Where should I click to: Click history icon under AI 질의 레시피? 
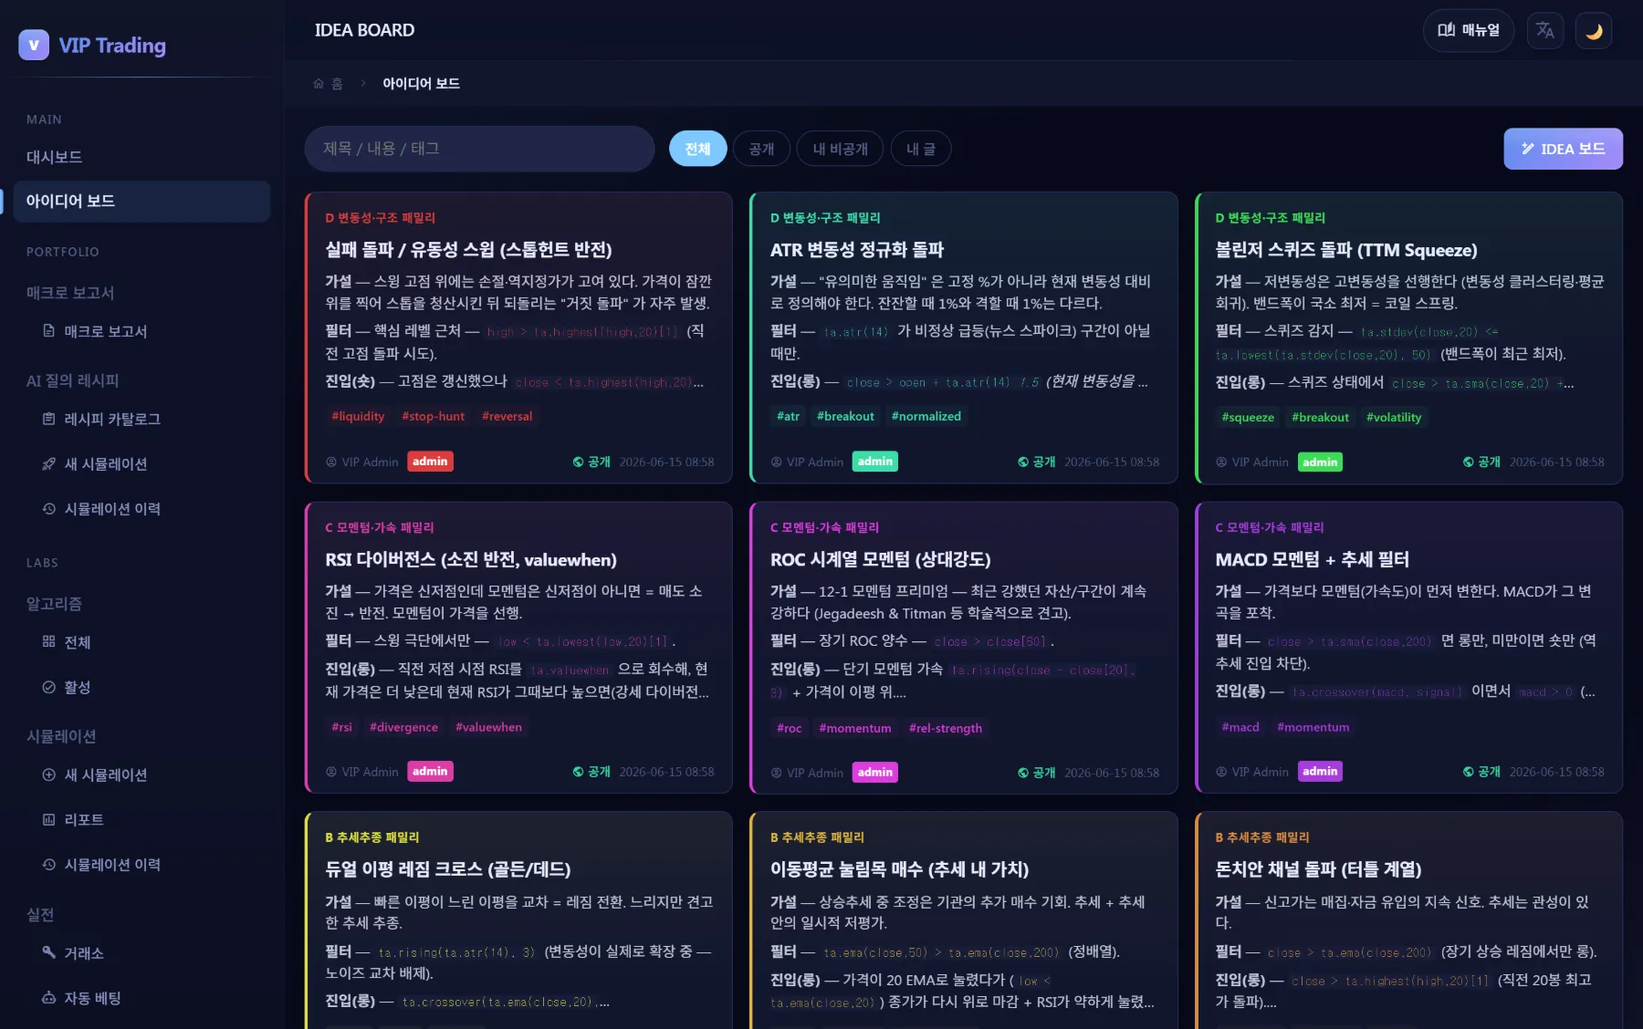(x=49, y=509)
